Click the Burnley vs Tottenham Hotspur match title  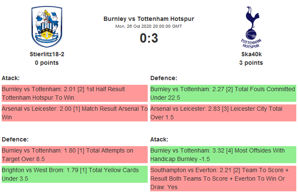pyautogui.click(x=149, y=19)
